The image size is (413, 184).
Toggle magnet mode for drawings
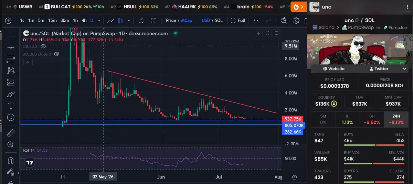11,160
